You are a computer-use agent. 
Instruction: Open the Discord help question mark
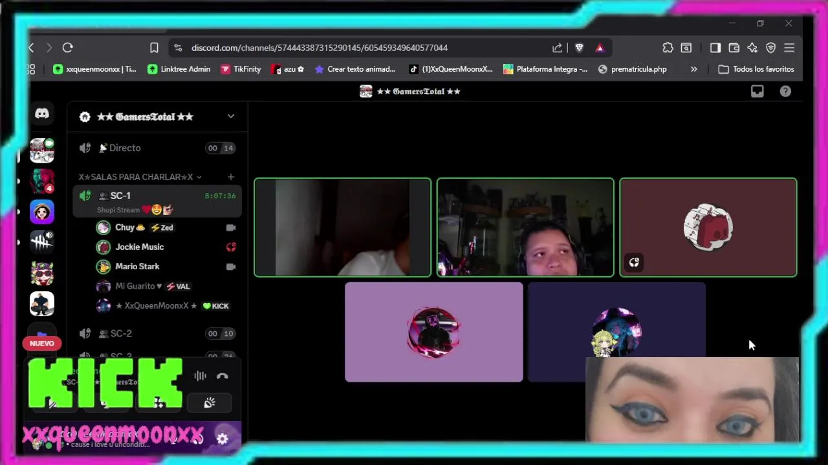[x=785, y=91]
